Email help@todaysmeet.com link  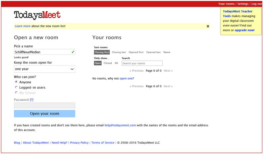[120, 125]
